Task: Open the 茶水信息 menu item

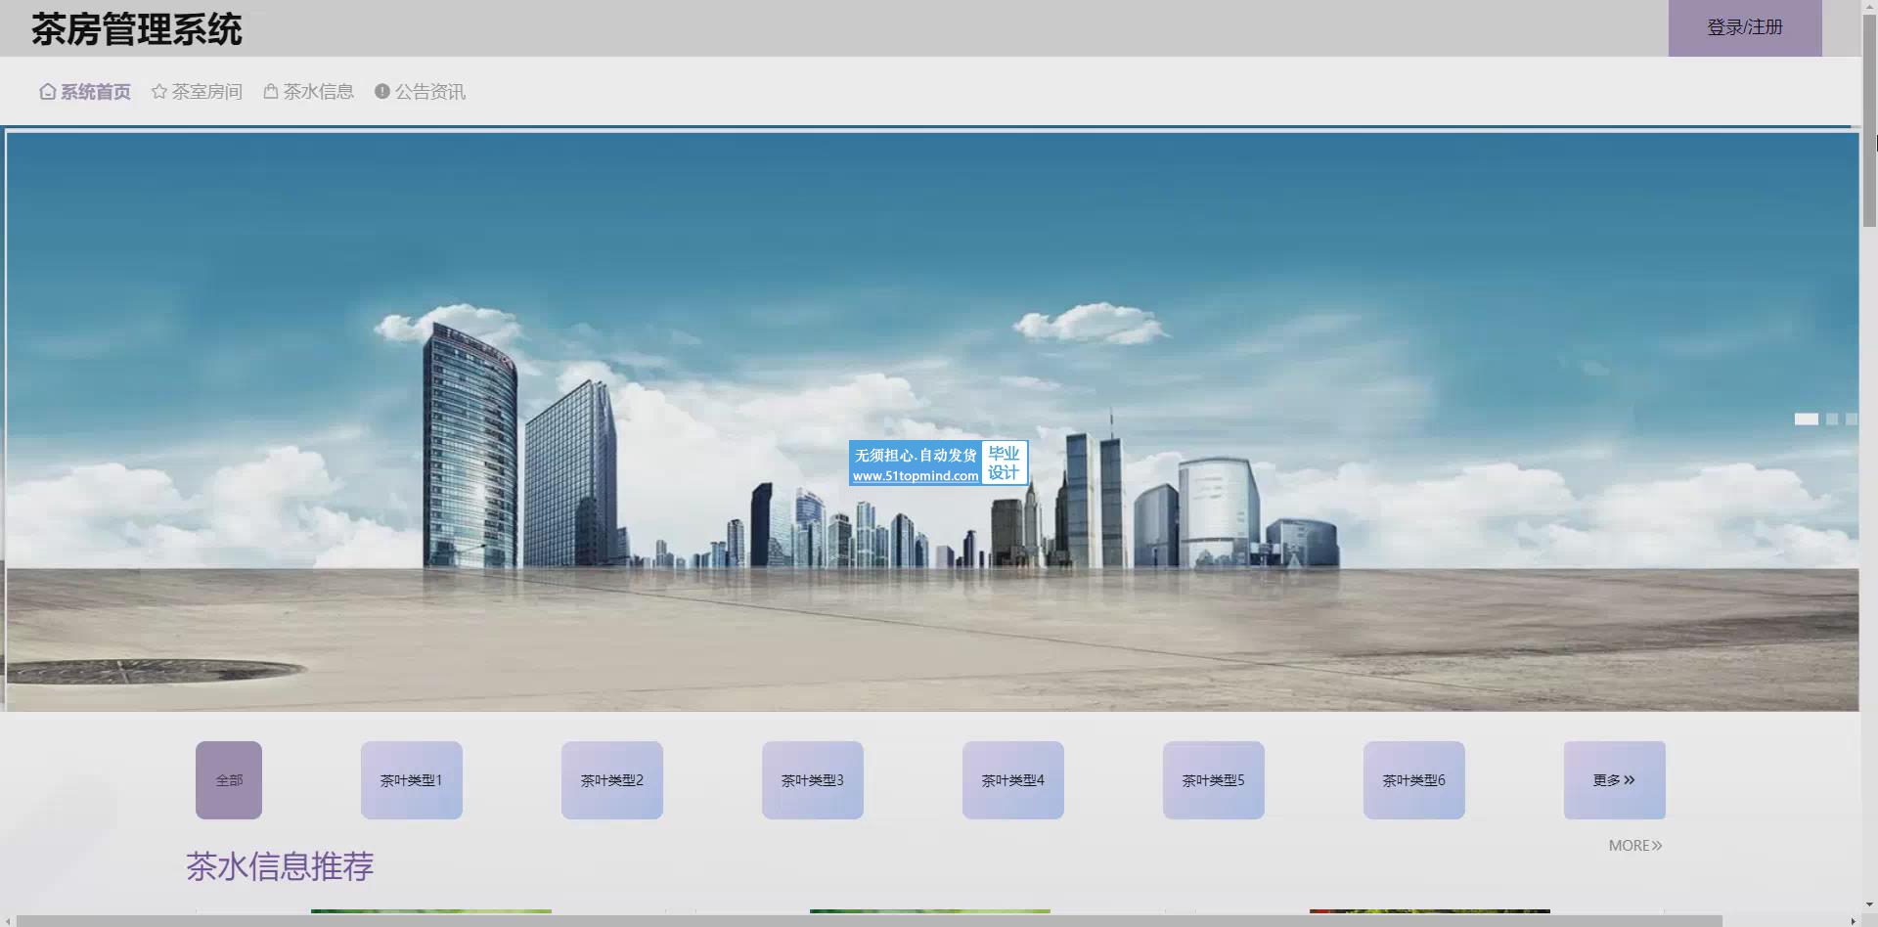Action: coord(308,92)
